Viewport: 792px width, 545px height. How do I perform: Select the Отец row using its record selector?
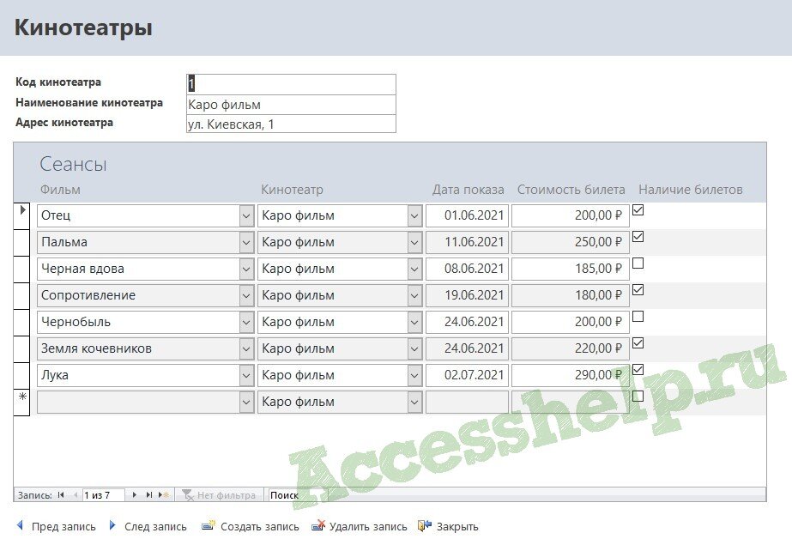[x=21, y=215]
